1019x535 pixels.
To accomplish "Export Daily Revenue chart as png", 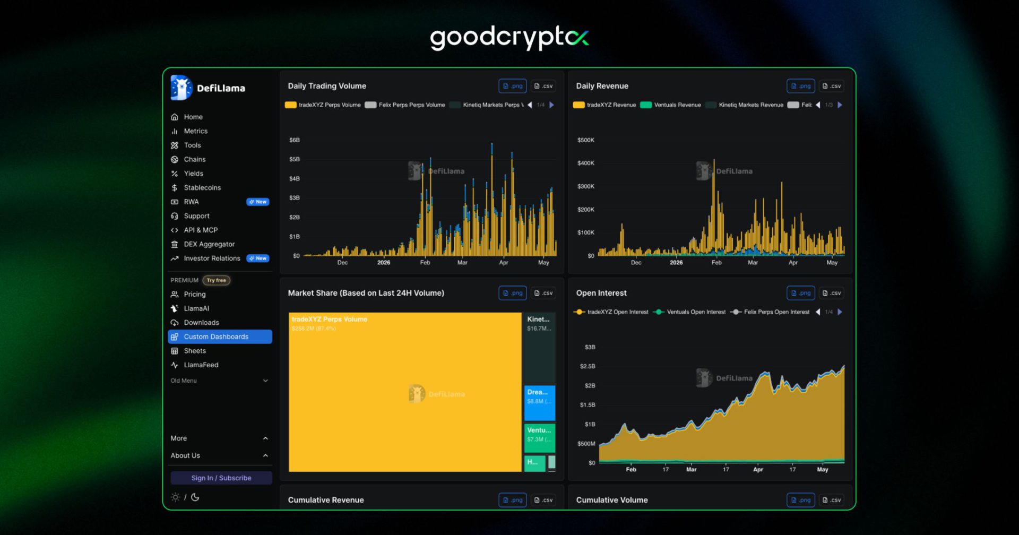I will pyautogui.click(x=801, y=86).
